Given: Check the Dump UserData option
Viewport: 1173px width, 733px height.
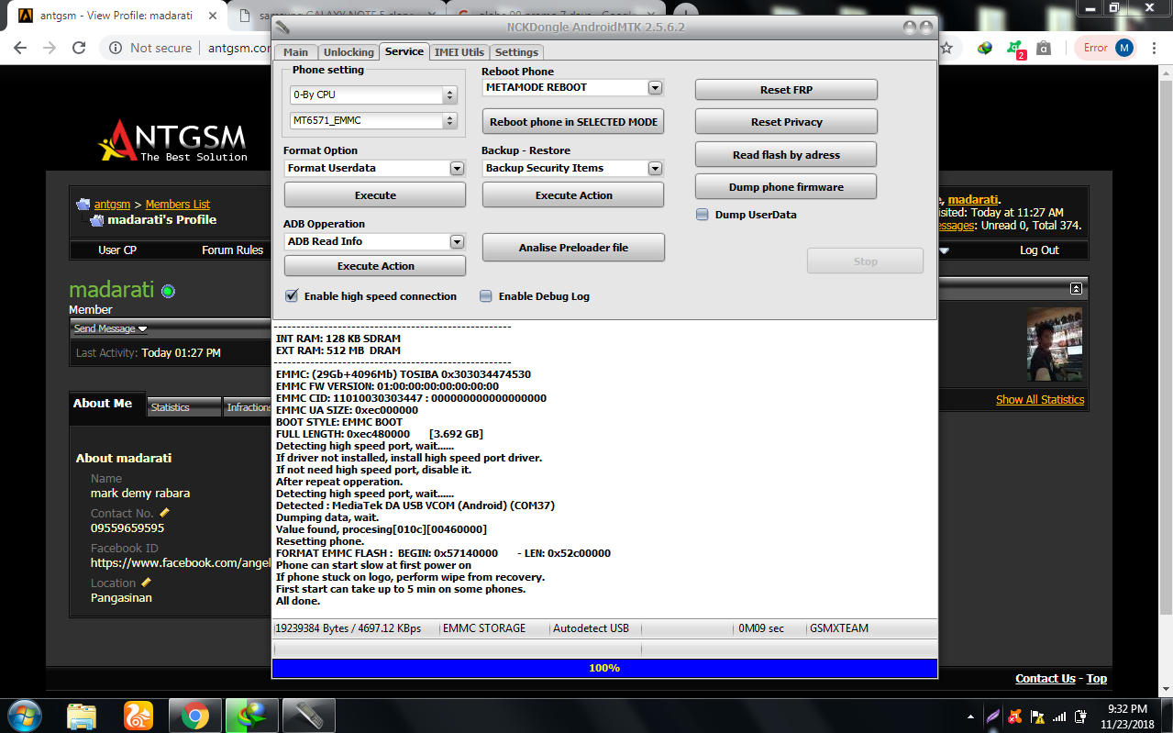Looking at the screenshot, I should 703,215.
